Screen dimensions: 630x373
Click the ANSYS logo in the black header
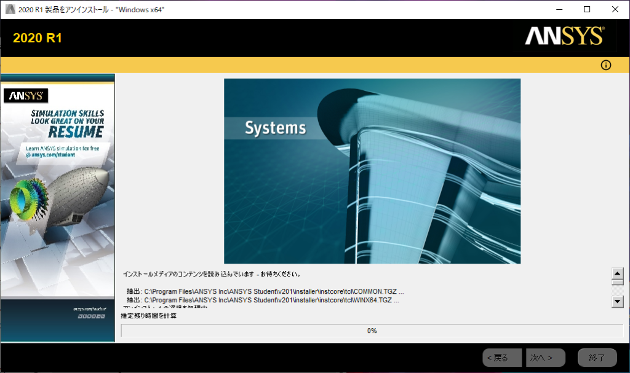click(565, 36)
